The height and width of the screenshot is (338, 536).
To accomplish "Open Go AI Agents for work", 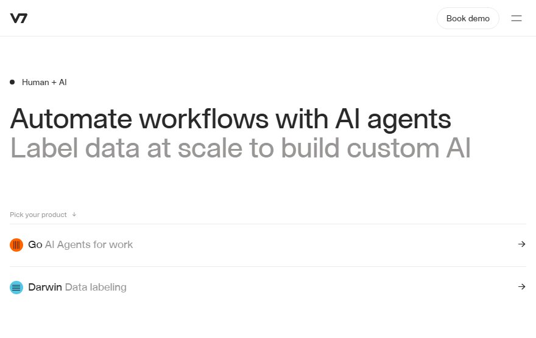I will point(267,245).
